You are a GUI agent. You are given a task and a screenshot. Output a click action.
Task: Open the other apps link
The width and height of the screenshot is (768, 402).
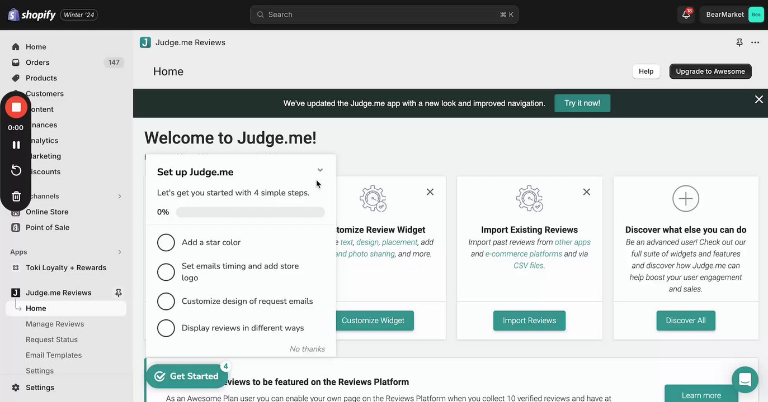[573, 242]
